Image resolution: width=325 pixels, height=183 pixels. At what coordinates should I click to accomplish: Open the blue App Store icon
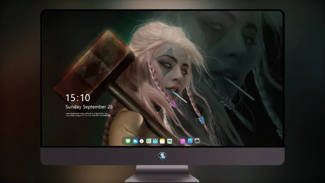point(190,141)
